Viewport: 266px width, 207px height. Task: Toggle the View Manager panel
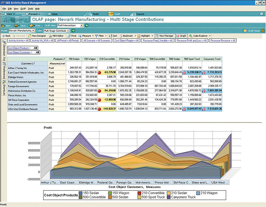[165, 36]
